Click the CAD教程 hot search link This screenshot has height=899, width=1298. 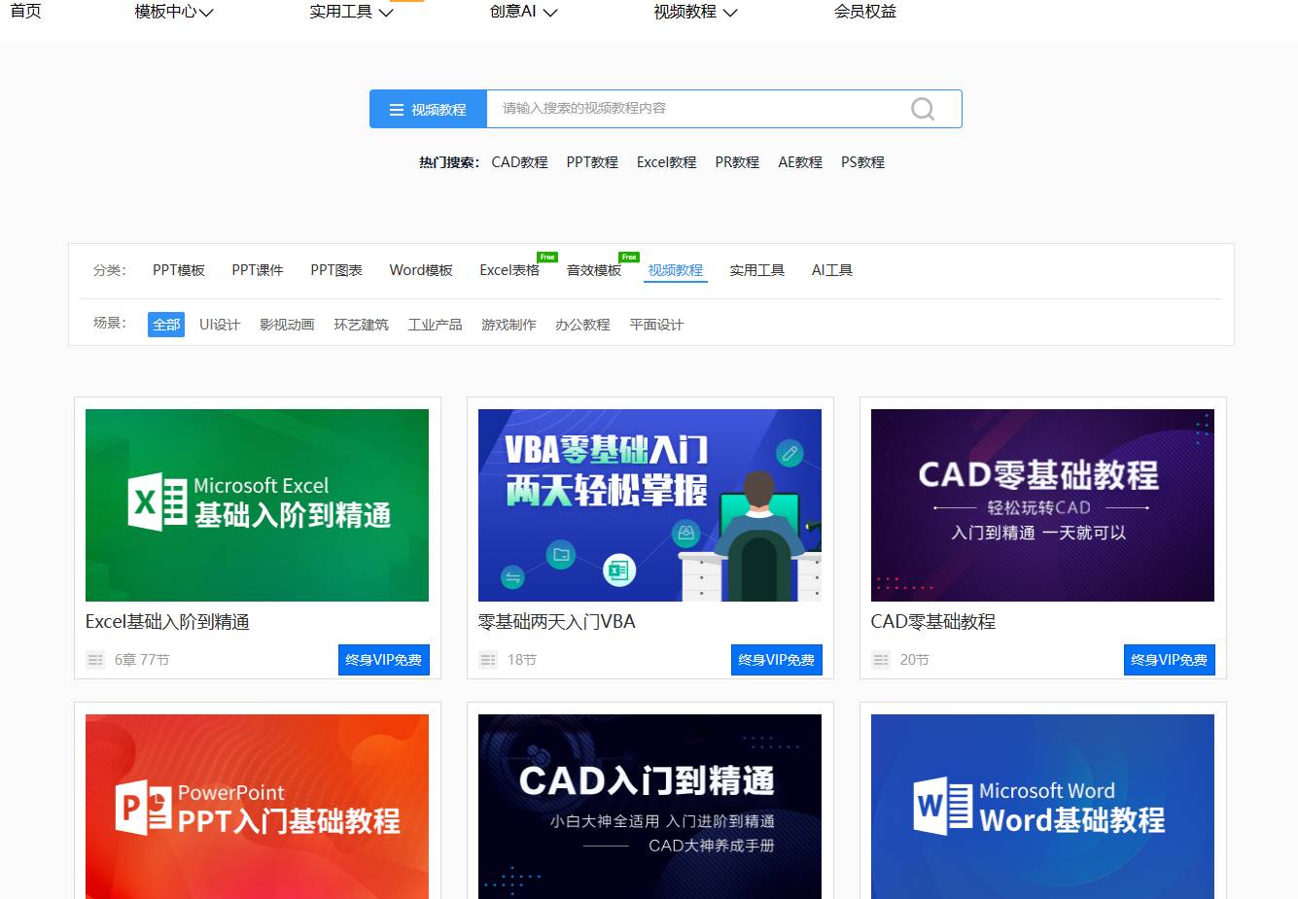coord(519,162)
